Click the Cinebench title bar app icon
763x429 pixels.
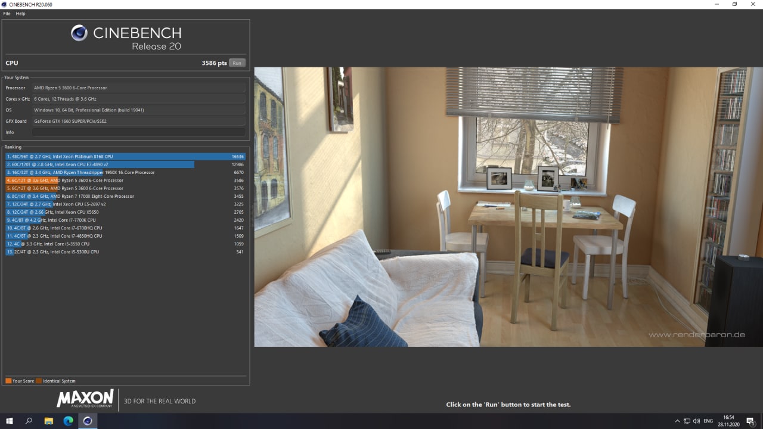tap(5, 4)
